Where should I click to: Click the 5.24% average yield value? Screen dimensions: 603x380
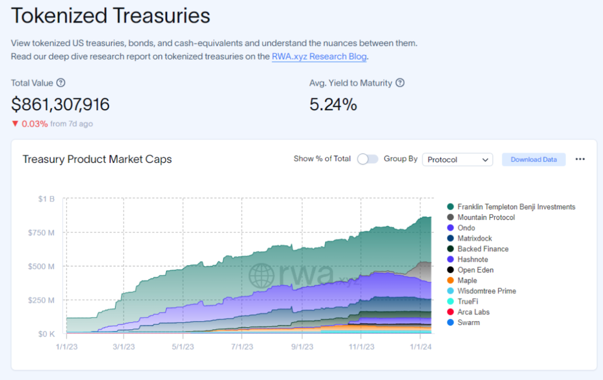click(x=333, y=104)
